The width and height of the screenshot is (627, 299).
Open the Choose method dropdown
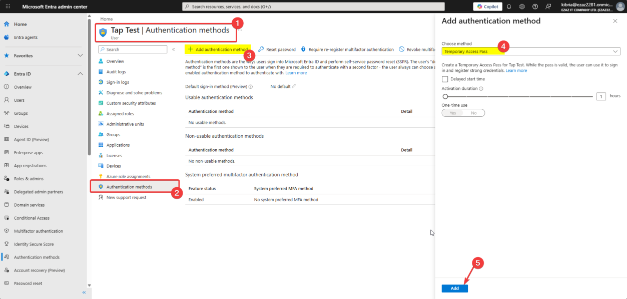(531, 51)
